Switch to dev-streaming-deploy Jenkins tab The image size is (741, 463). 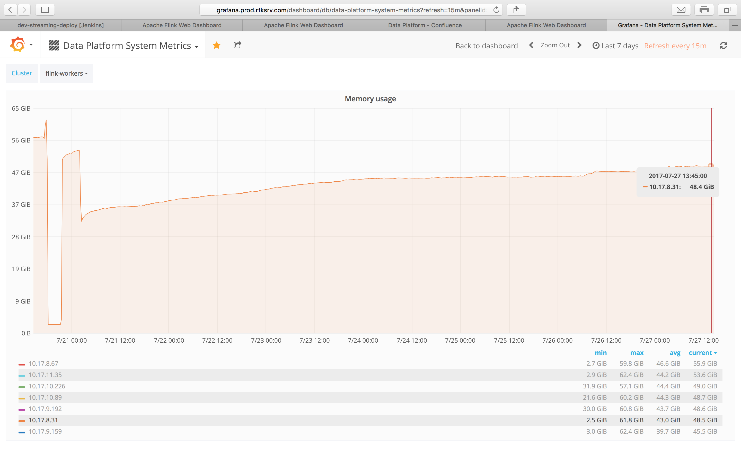coord(61,25)
